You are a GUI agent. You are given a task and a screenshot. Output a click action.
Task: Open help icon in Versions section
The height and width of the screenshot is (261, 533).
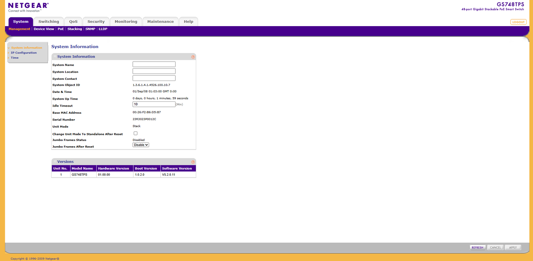coord(193,162)
